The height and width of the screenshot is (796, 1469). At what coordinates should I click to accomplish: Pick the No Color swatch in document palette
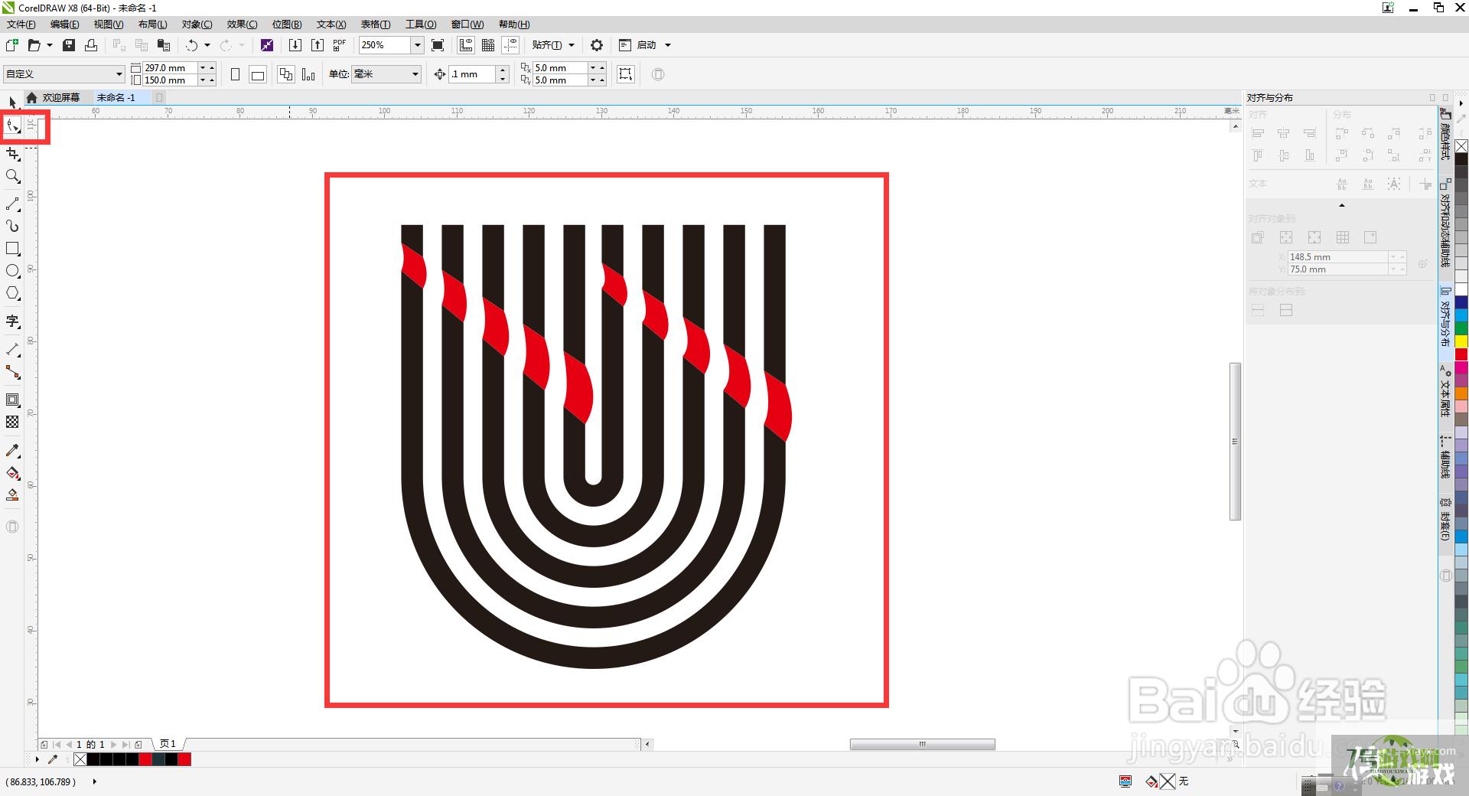coord(80,759)
